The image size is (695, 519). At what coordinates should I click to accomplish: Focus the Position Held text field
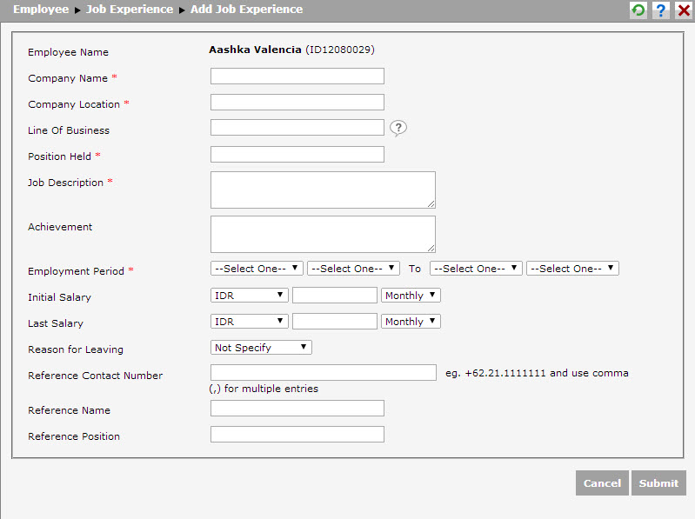coord(297,155)
